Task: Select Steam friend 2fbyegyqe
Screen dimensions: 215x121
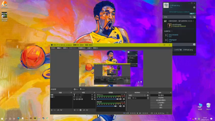Action: 179,40
